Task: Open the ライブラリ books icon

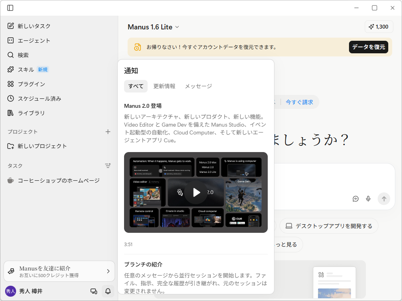Action: tap(11, 113)
